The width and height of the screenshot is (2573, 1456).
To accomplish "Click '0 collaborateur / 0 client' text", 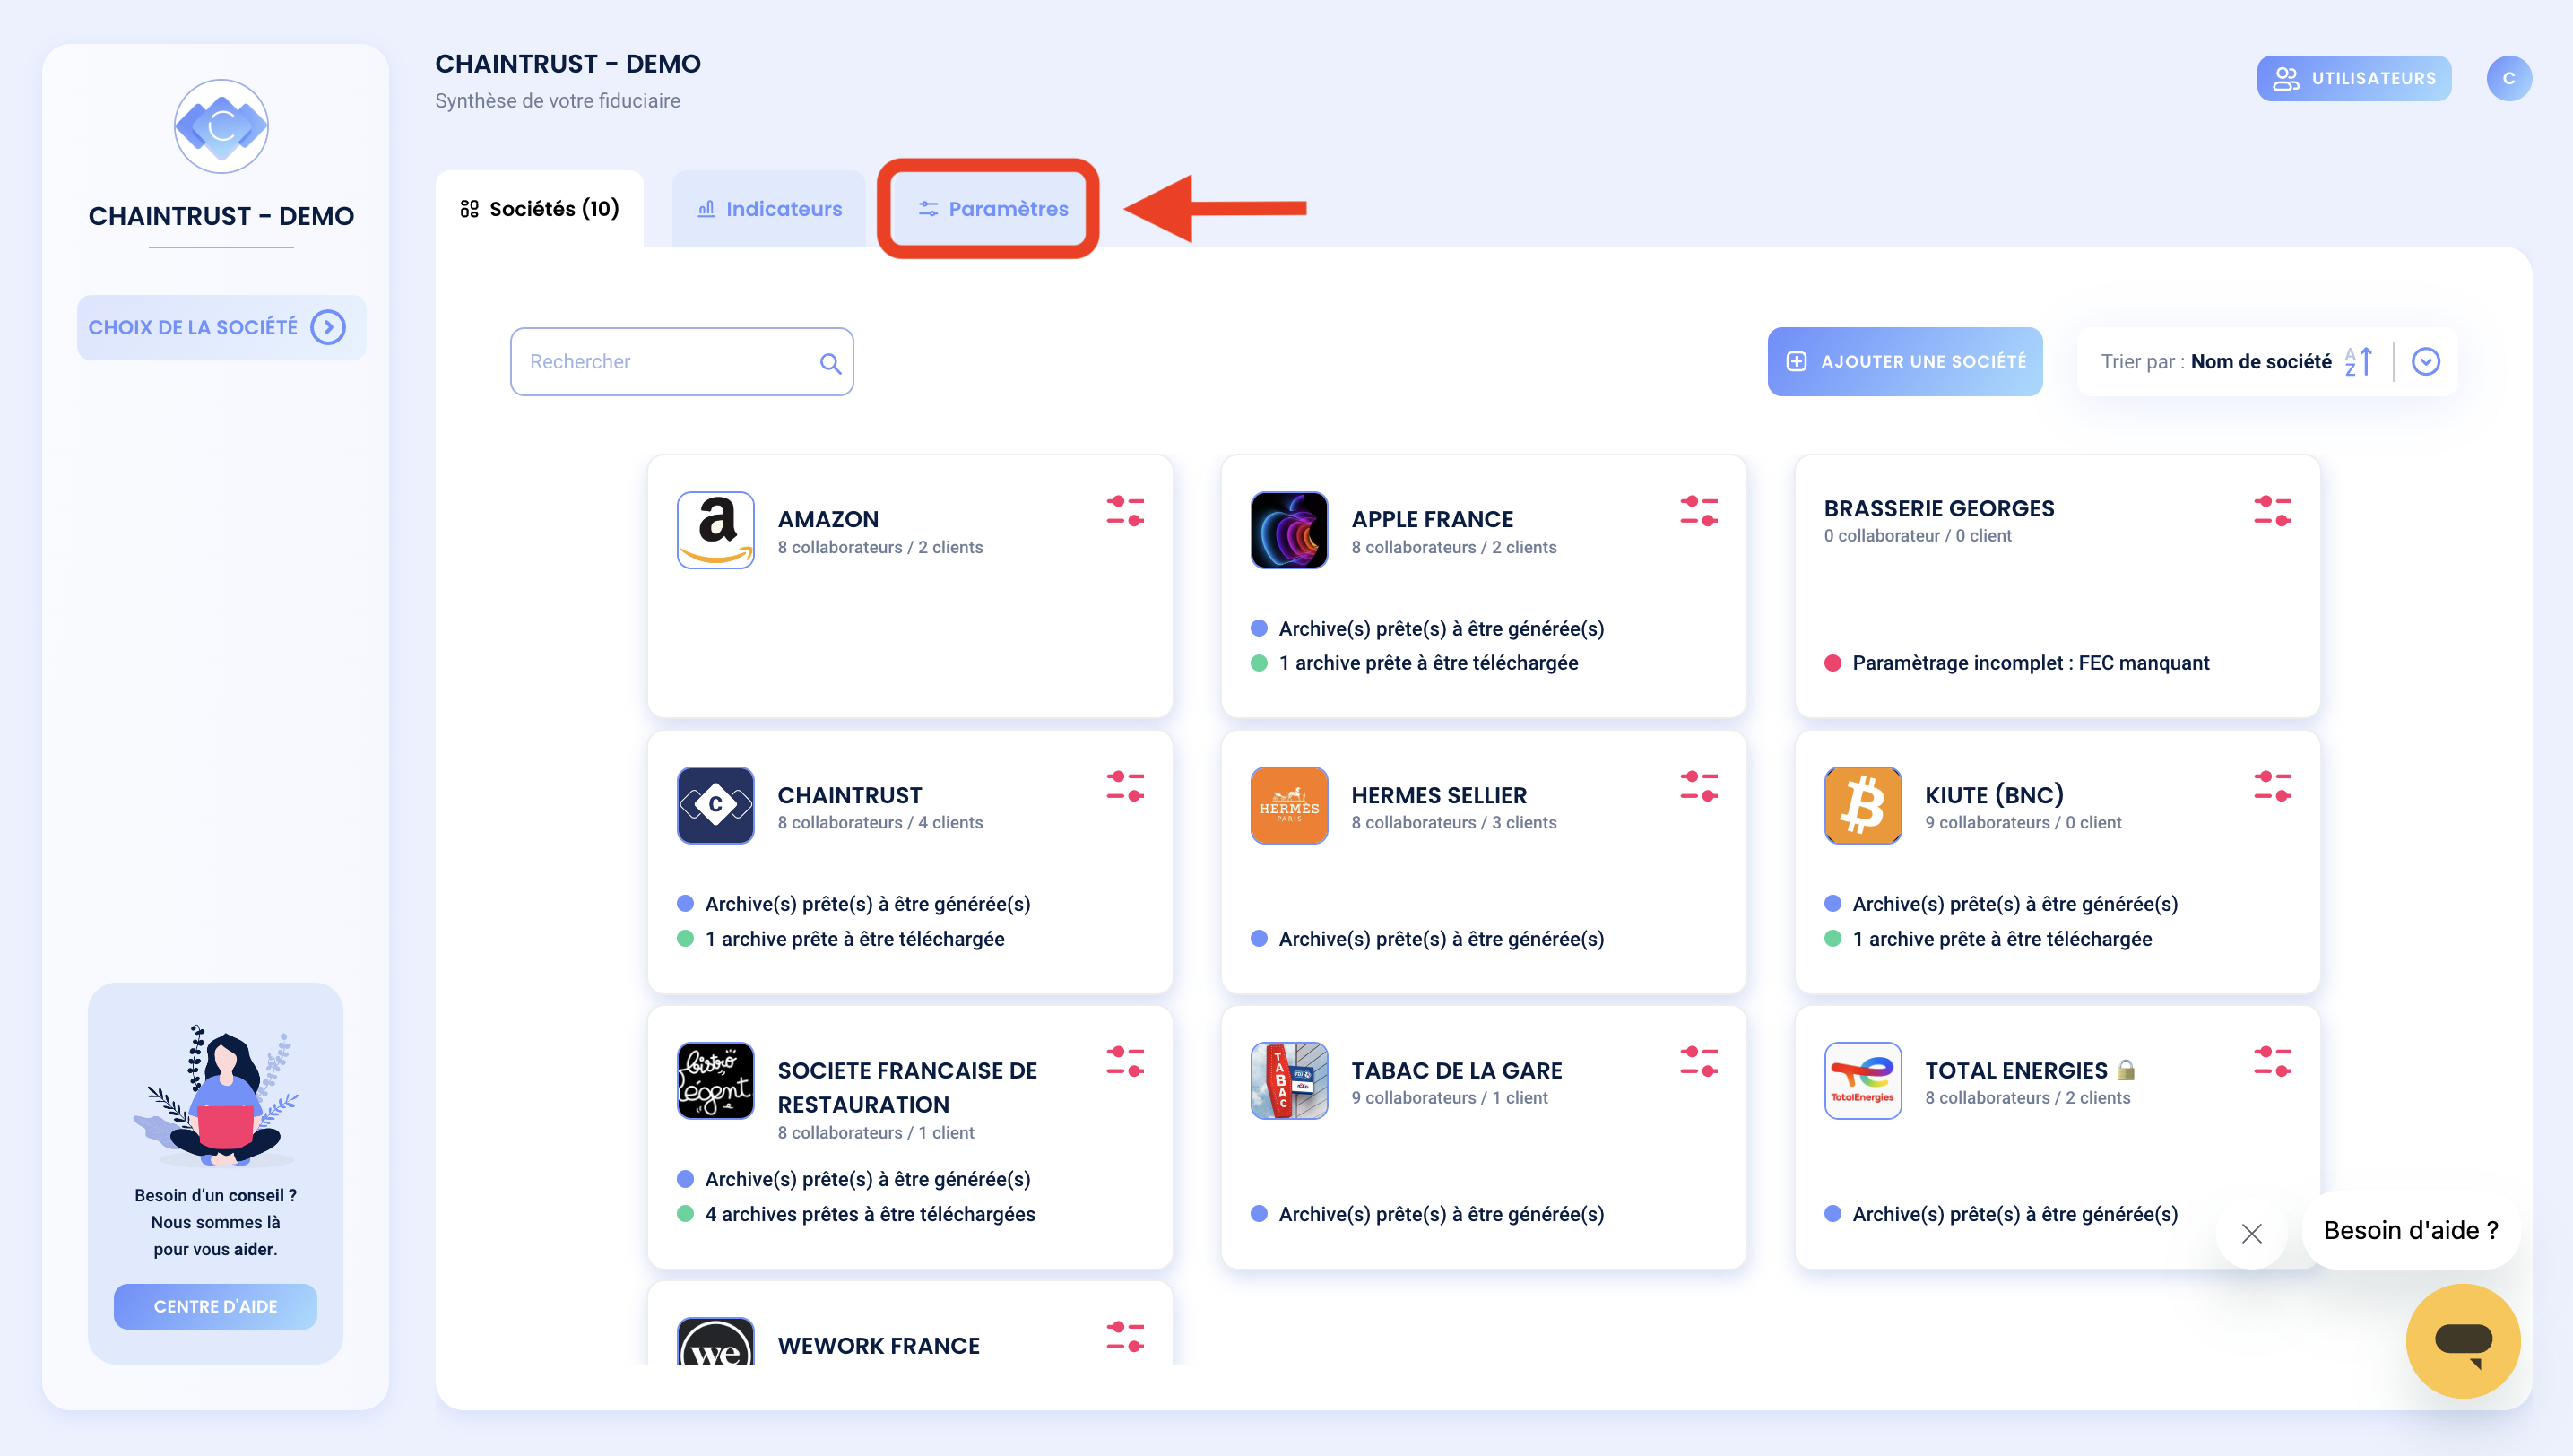I will 1917,536.
